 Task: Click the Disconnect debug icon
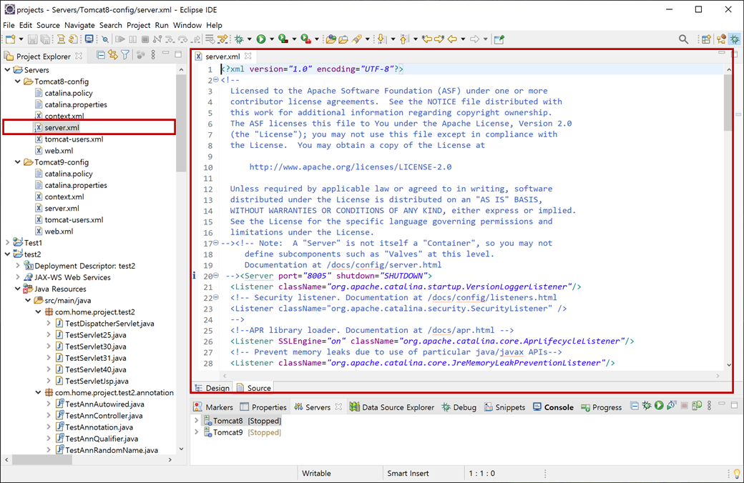click(x=157, y=39)
